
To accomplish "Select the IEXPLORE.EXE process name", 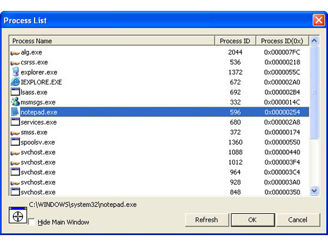I will [x=41, y=82].
